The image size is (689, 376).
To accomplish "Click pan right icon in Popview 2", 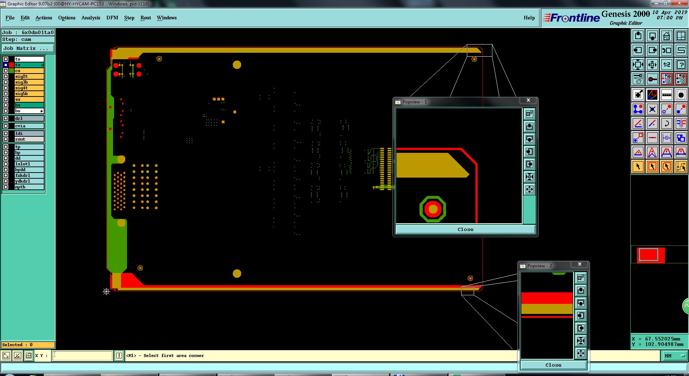I will [581, 328].
